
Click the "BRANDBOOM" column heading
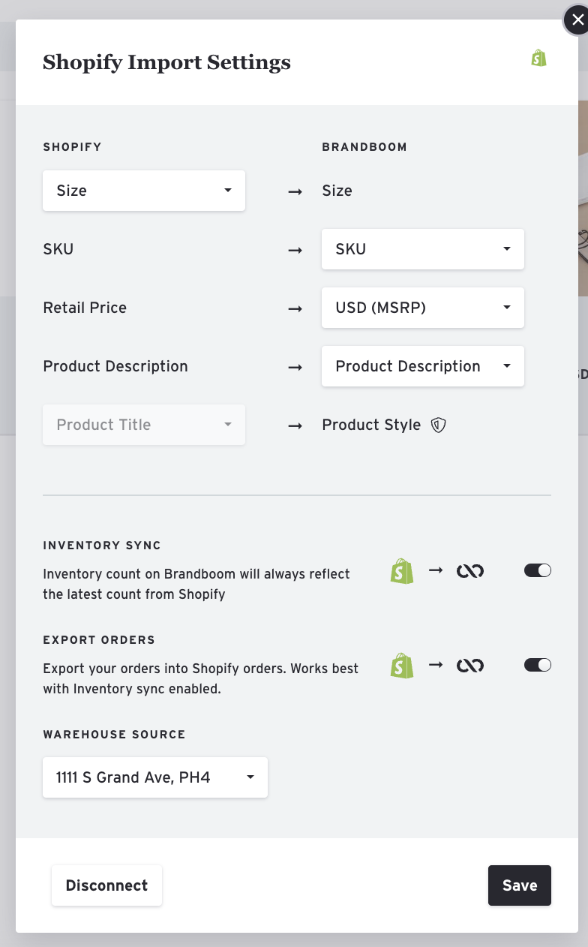(x=364, y=147)
